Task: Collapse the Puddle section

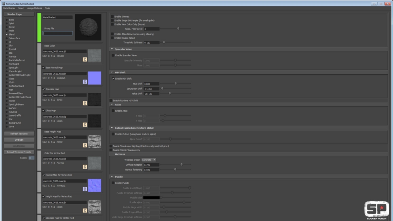Action: tap(112, 177)
